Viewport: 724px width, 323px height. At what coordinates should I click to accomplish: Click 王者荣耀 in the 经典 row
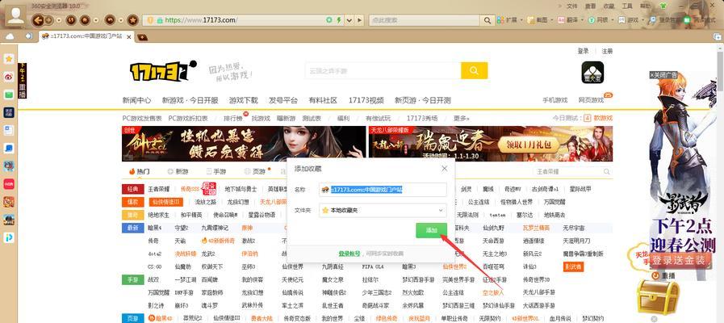159,189
